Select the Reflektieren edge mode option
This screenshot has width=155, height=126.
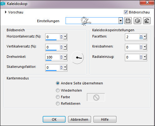pos(68,103)
